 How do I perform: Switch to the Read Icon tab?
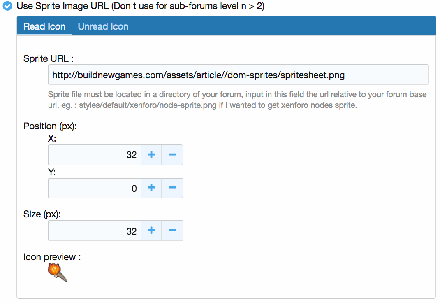click(x=44, y=26)
